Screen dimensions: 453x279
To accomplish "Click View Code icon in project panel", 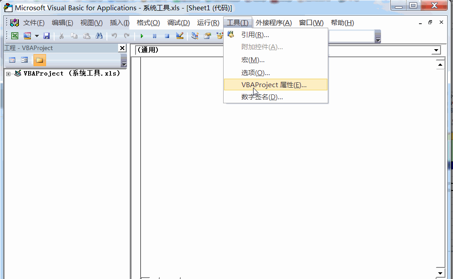I will click(x=12, y=60).
